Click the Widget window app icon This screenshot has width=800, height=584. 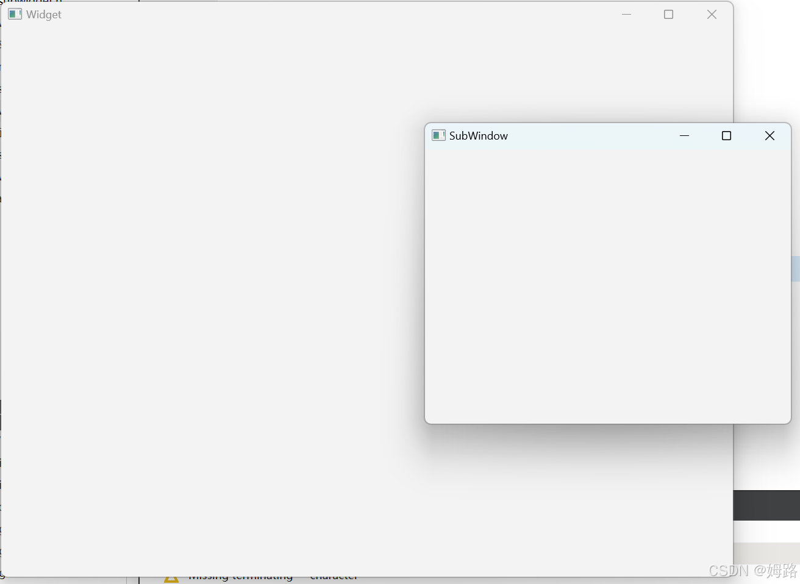coord(15,14)
